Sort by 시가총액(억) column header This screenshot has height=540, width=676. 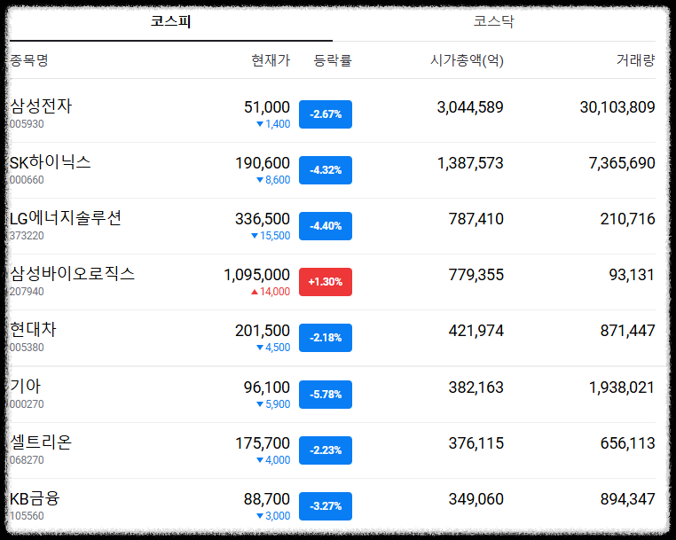[467, 60]
